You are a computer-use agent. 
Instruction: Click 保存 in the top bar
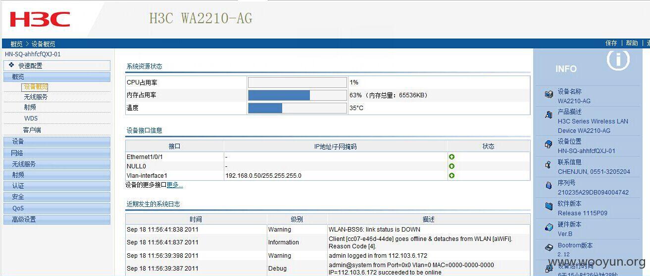(611, 43)
